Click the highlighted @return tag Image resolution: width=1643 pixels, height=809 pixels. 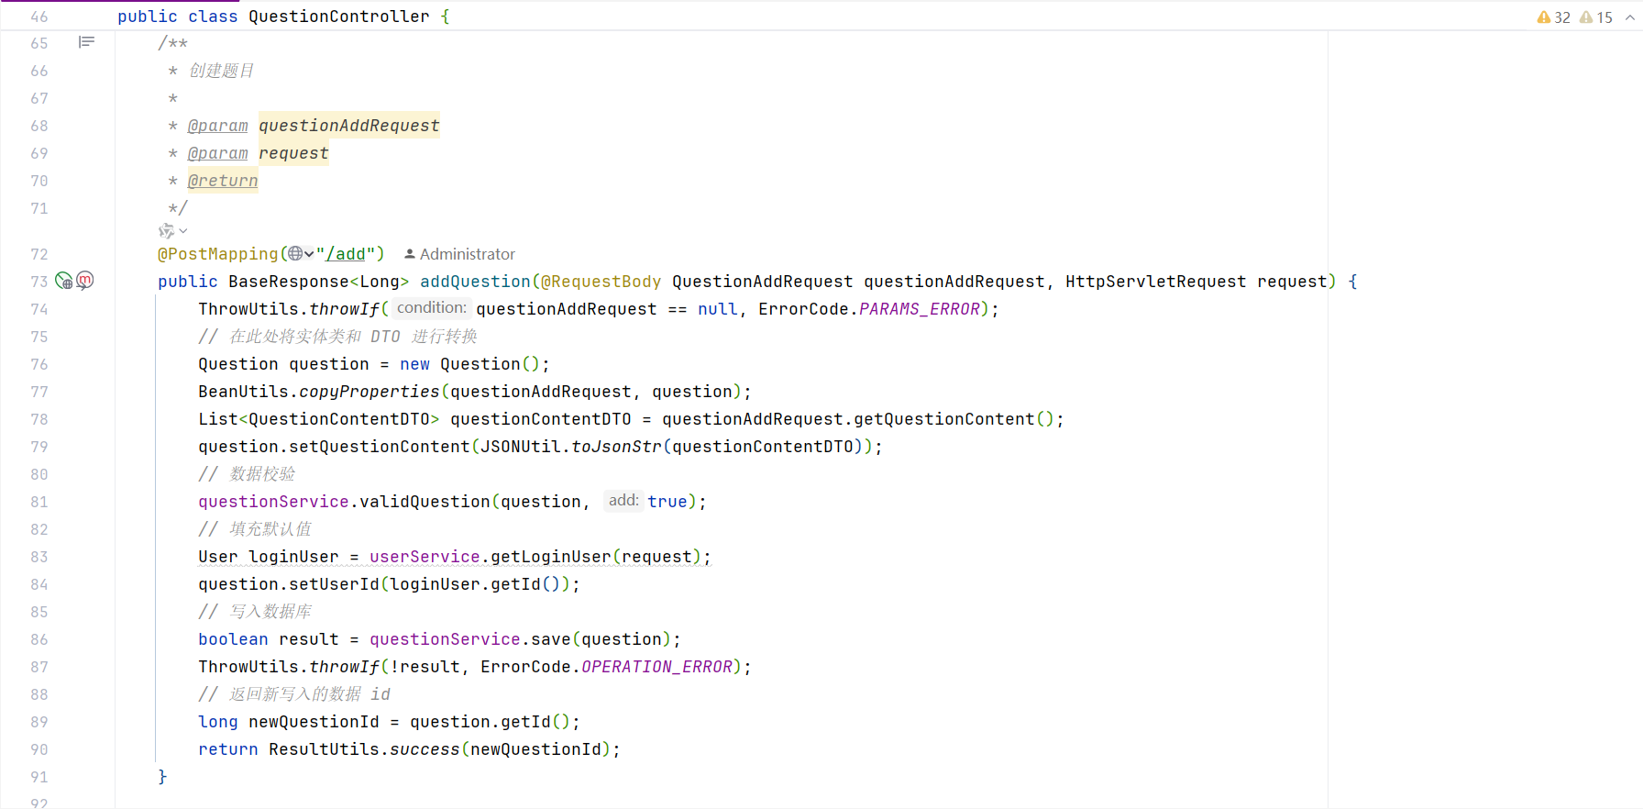pos(223,181)
